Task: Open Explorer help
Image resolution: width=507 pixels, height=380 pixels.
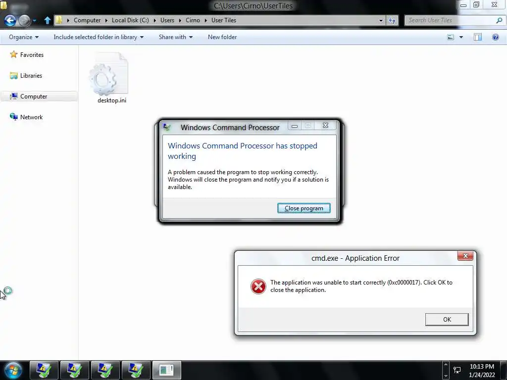Action: click(495, 37)
